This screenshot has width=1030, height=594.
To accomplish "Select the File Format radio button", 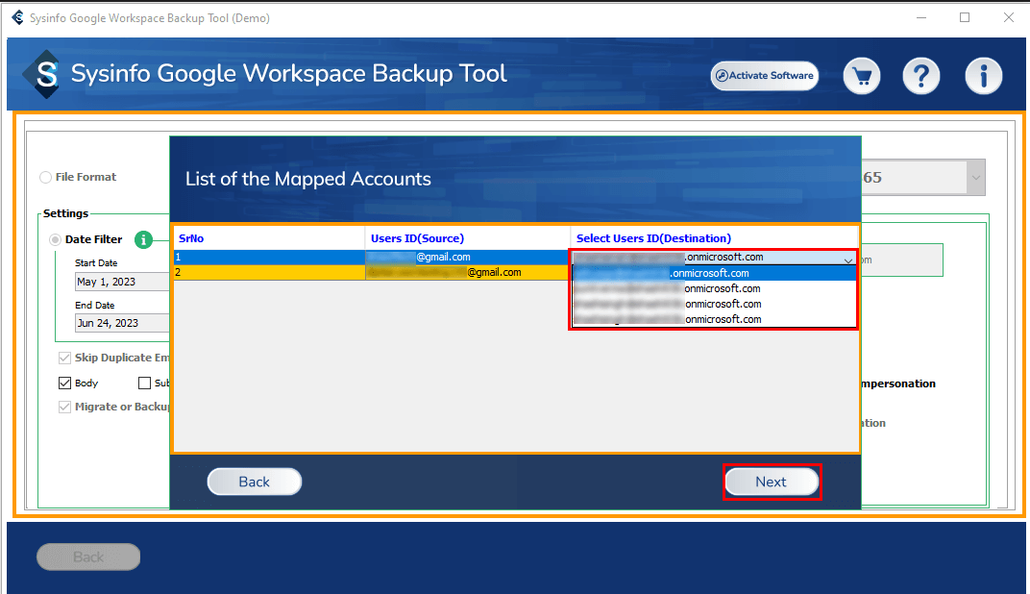I will coord(46,178).
